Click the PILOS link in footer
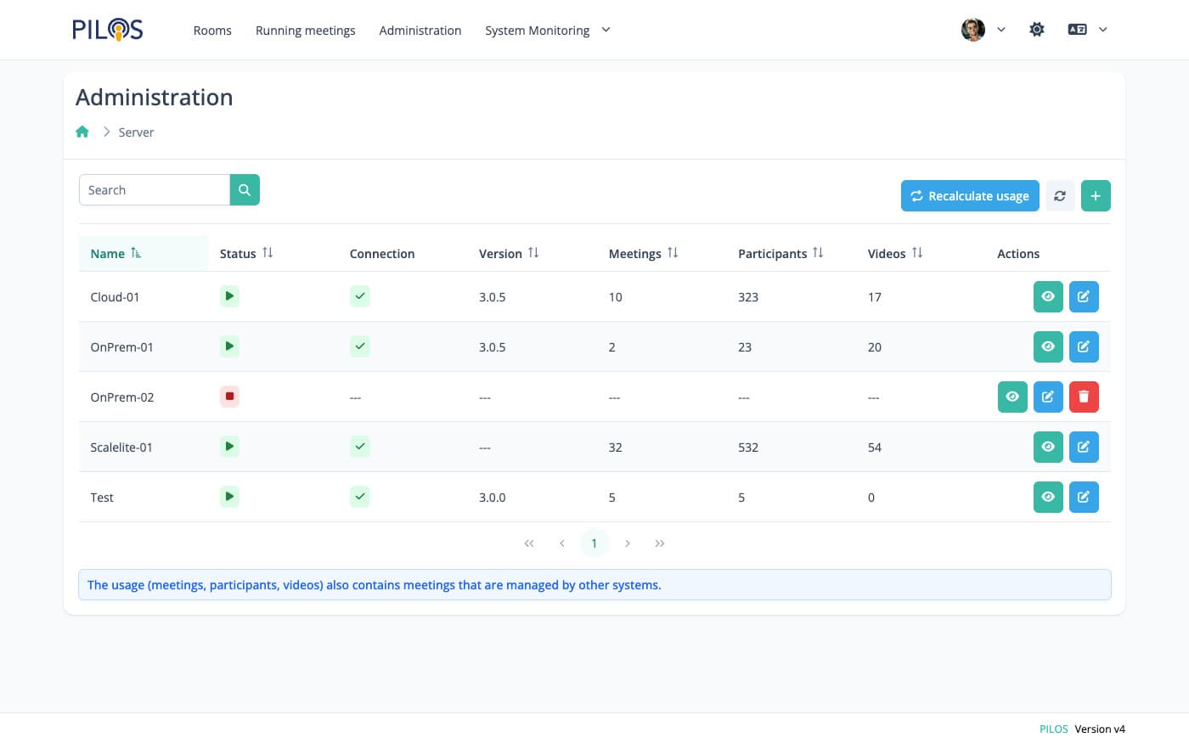This screenshot has width=1189, height=743. 1053,729
